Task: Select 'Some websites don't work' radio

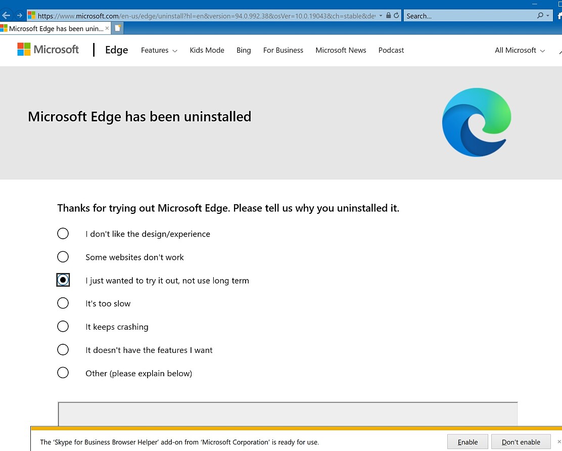Action: click(63, 257)
